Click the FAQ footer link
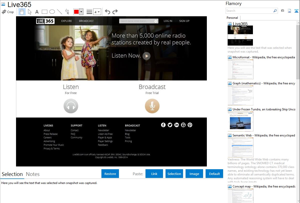 73,134
